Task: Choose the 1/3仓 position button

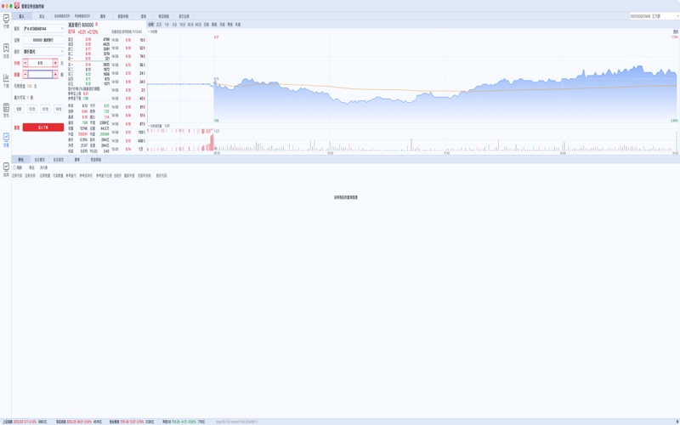Action: click(45, 110)
